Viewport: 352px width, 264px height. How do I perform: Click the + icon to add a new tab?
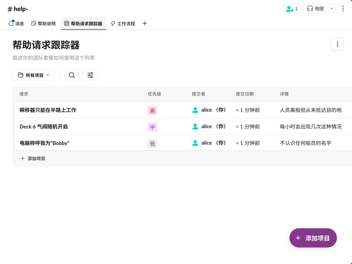[x=144, y=23]
